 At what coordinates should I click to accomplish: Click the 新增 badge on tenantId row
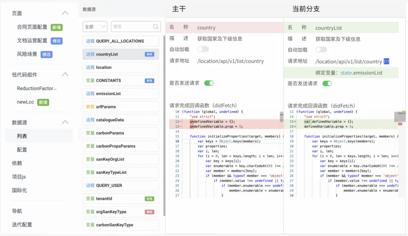(x=150, y=199)
